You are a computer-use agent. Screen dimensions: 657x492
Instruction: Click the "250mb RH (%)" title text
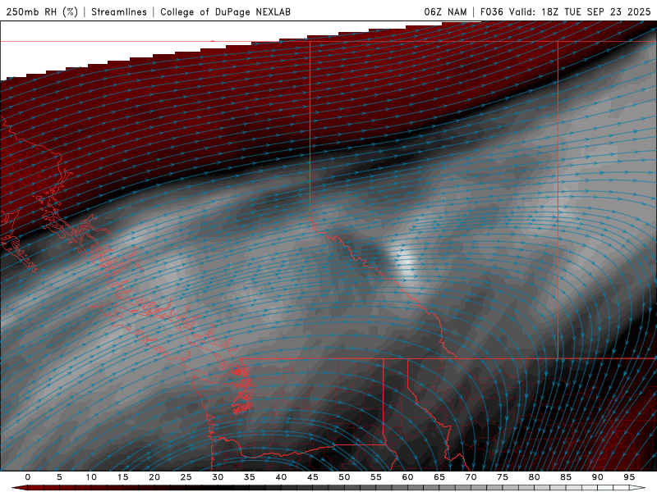coord(42,11)
